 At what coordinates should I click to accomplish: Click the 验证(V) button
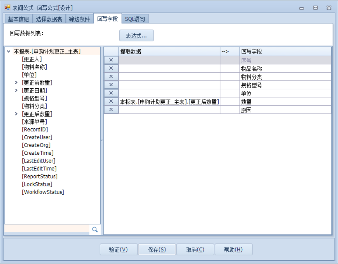tap(118, 250)
